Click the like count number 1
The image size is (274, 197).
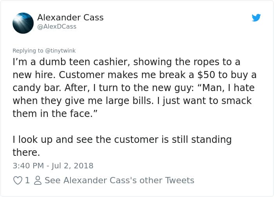coord(27,181)
